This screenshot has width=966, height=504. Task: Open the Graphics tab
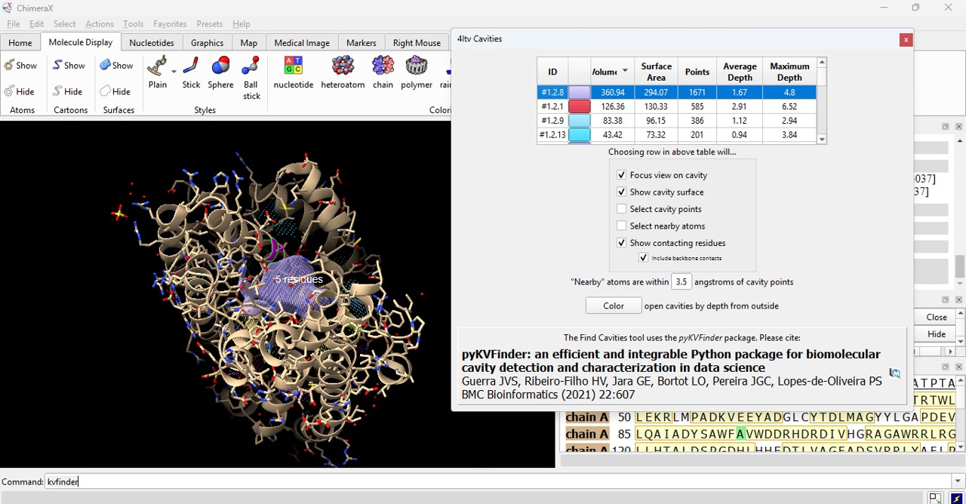click(207, 43)
